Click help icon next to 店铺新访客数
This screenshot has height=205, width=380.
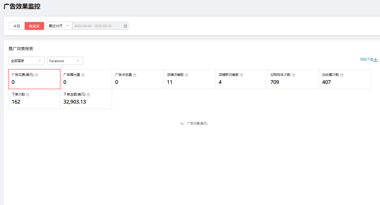[x=241, y=75]
